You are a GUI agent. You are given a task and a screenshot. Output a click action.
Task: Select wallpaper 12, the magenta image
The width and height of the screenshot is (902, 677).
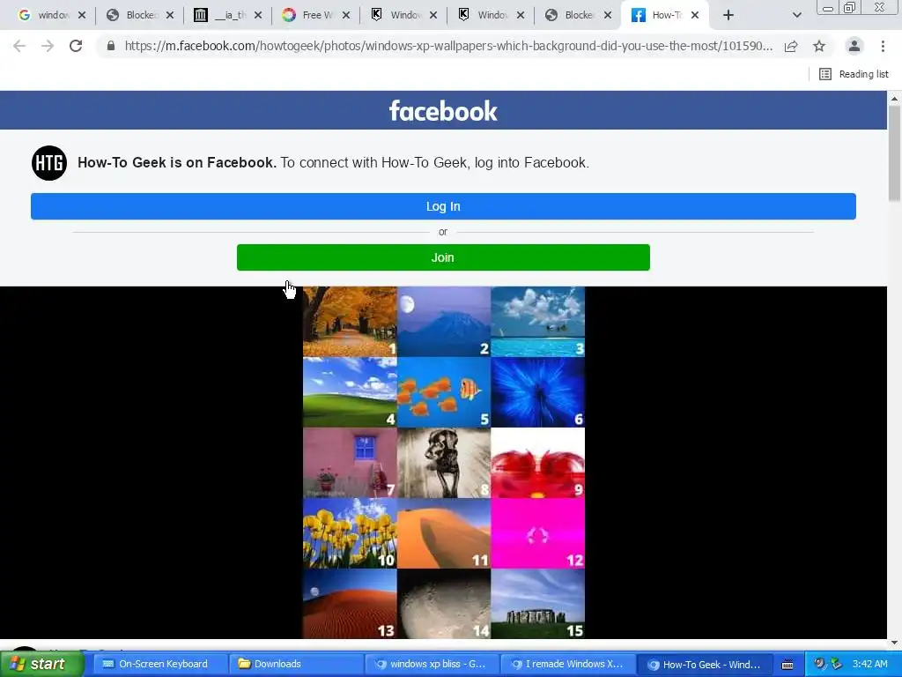538,533
